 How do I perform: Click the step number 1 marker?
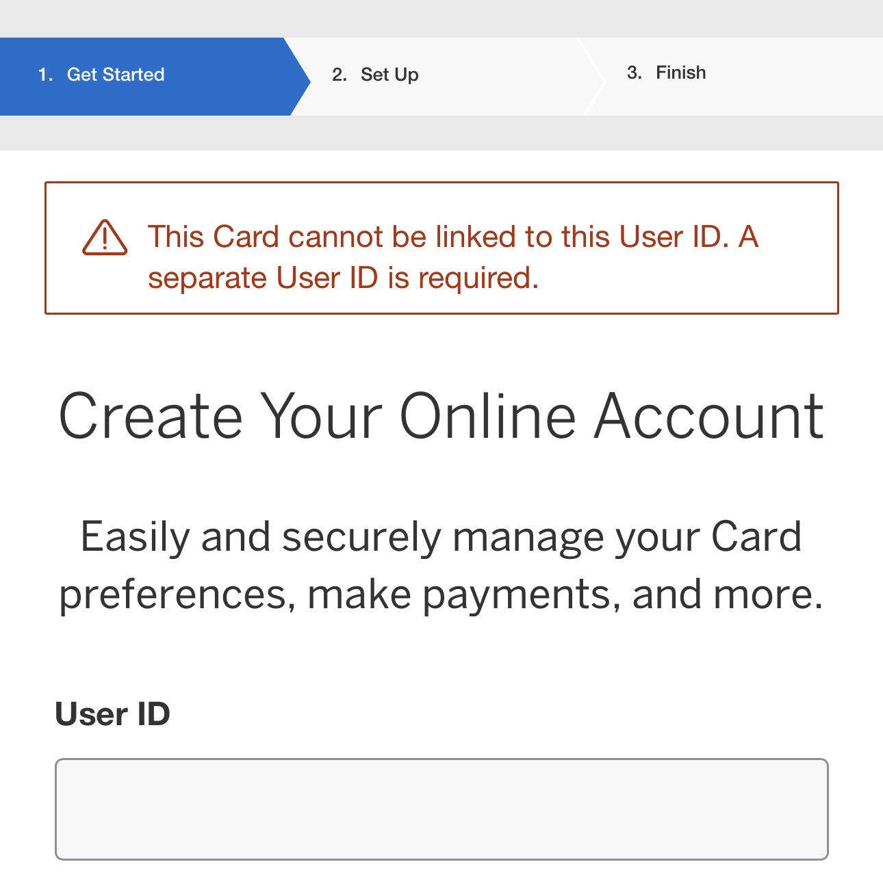click(45, 75)
